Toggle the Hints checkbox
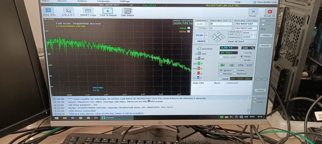The height and width of the screenshot is (144, 322). (x=255, y=102)
